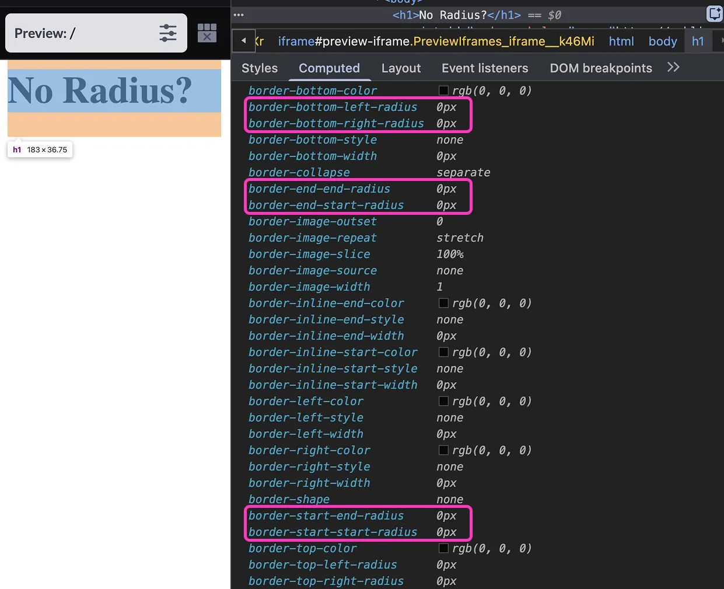Open the DOM breakpoints tab
724x589 pixels.
pos(601,68)
